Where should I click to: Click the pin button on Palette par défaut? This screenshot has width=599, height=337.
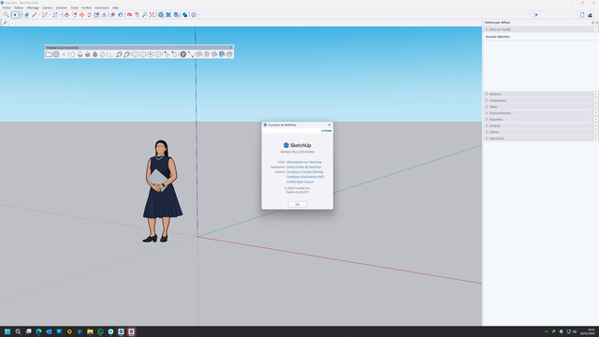(592, 22)
